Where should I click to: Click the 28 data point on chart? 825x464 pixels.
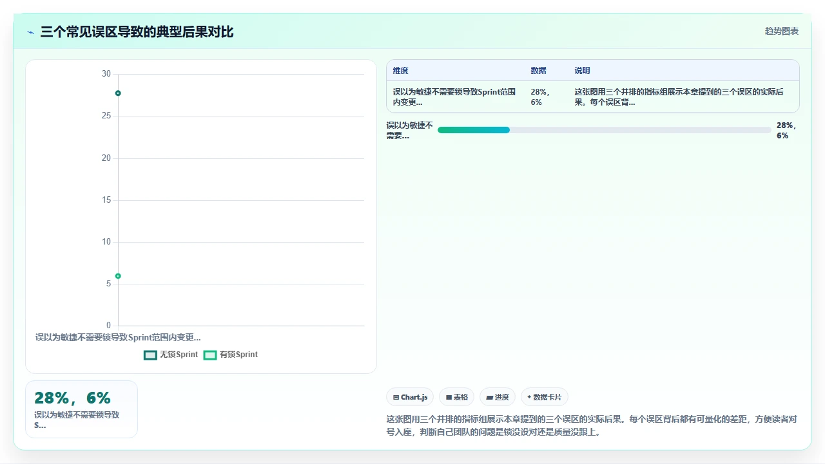point(118,93)
